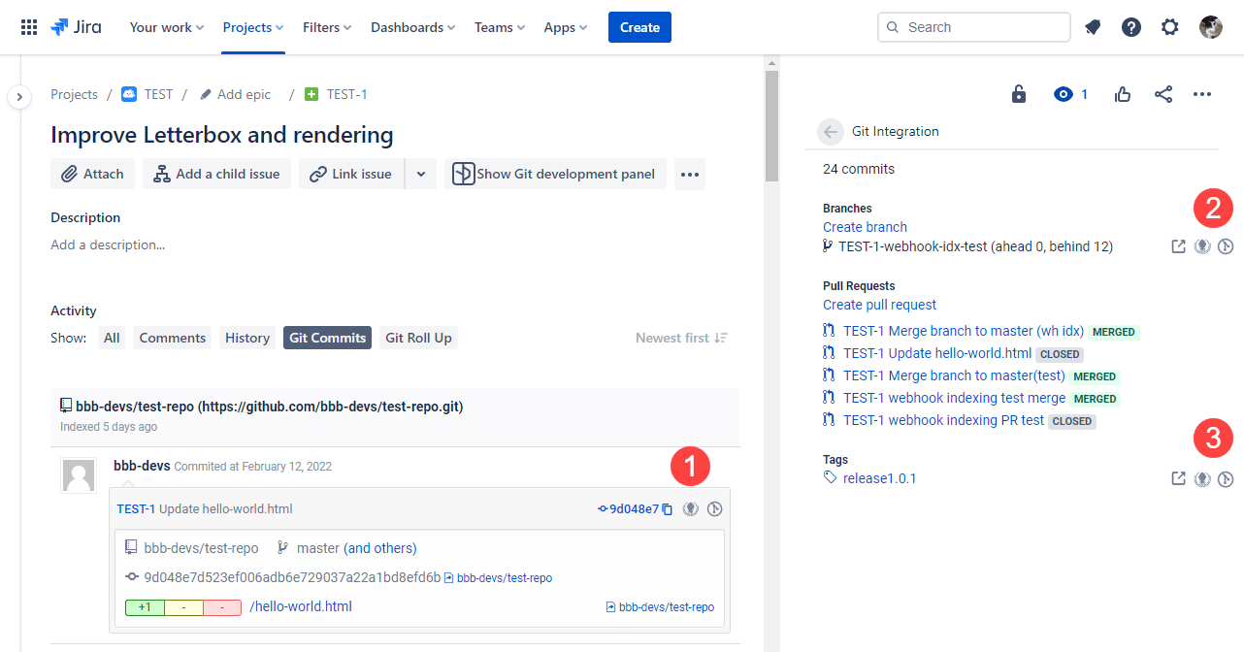Click the thumbs up vote icon
The image size is (1244, 652).
point(1123,94)
